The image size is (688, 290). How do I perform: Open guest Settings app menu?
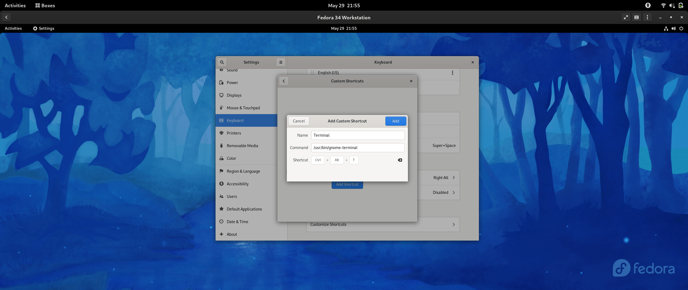pyautogui.click(x=44, y=28)
